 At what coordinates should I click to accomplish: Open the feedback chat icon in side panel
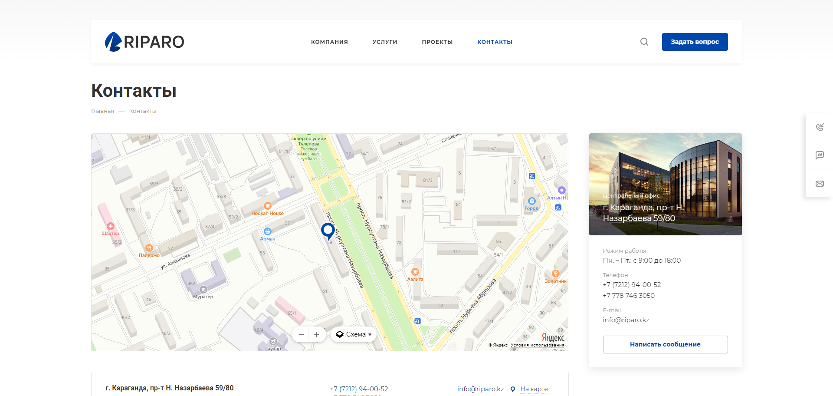click(820, 155)
